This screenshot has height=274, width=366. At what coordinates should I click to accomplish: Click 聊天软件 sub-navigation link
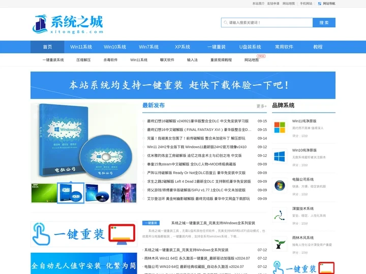point(167,60)
